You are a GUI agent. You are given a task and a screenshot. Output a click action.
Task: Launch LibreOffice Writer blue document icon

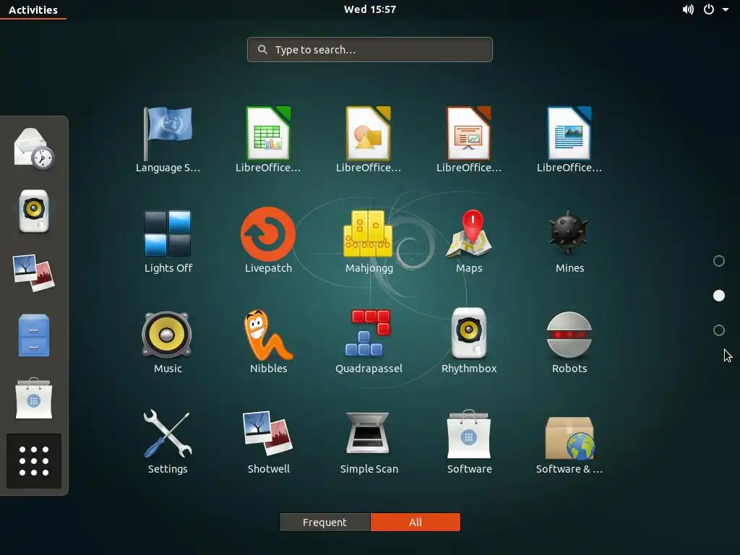click(x=569, y=134)
